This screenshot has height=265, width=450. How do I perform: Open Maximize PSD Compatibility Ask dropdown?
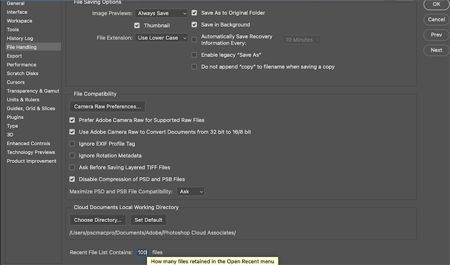[191, 191]
